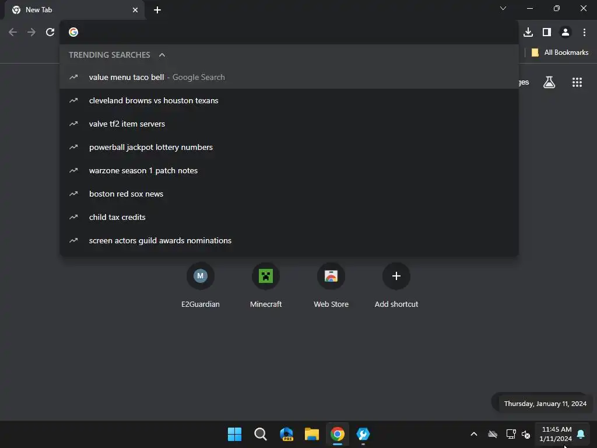
Task: Open Windows Search from the taskbar
Action: (261, 434)
